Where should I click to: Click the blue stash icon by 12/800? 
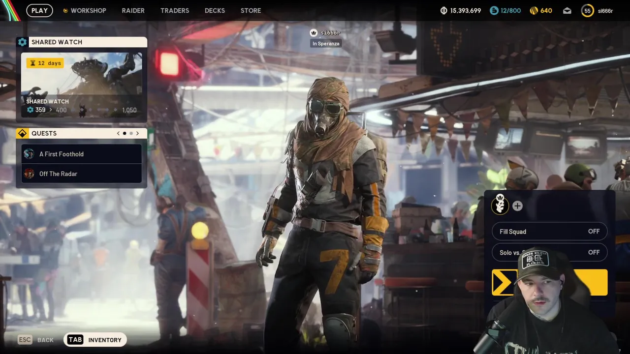(494, 10)
